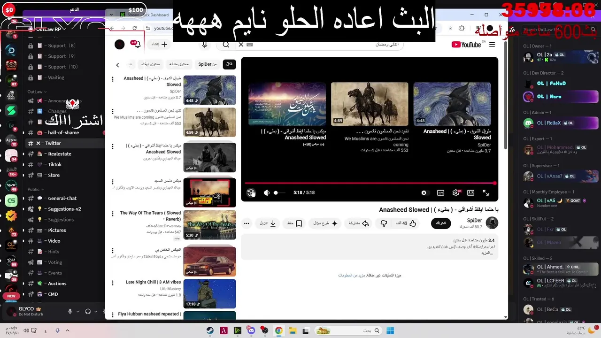
Task: Open the 'The Way Of The Tears' thumbnail
Action: (x=210, y=225)
